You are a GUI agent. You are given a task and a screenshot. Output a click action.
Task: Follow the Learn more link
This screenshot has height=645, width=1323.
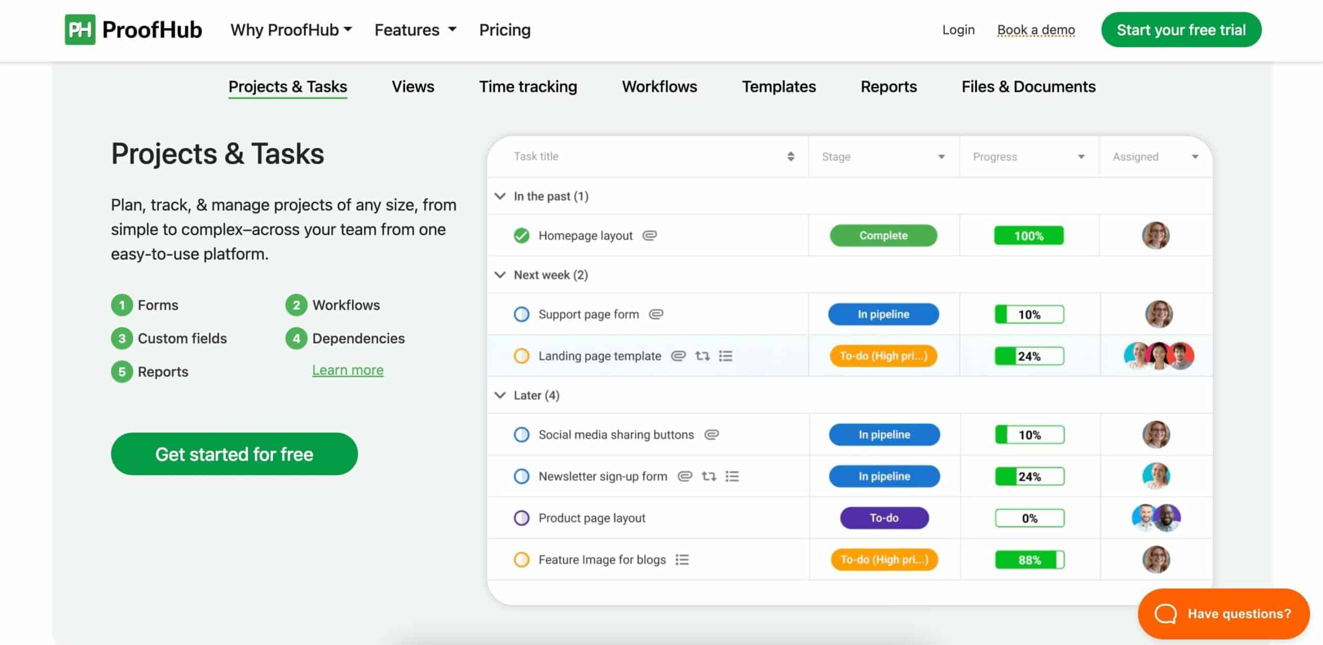tap(347, 370)
